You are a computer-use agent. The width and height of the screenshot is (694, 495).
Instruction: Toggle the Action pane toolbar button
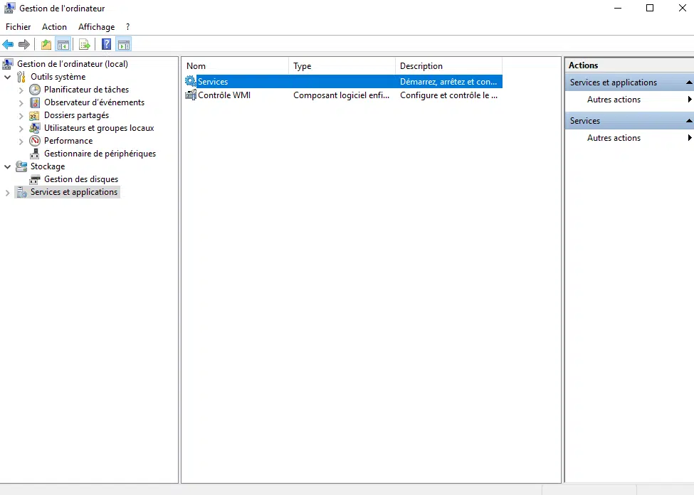123,44
